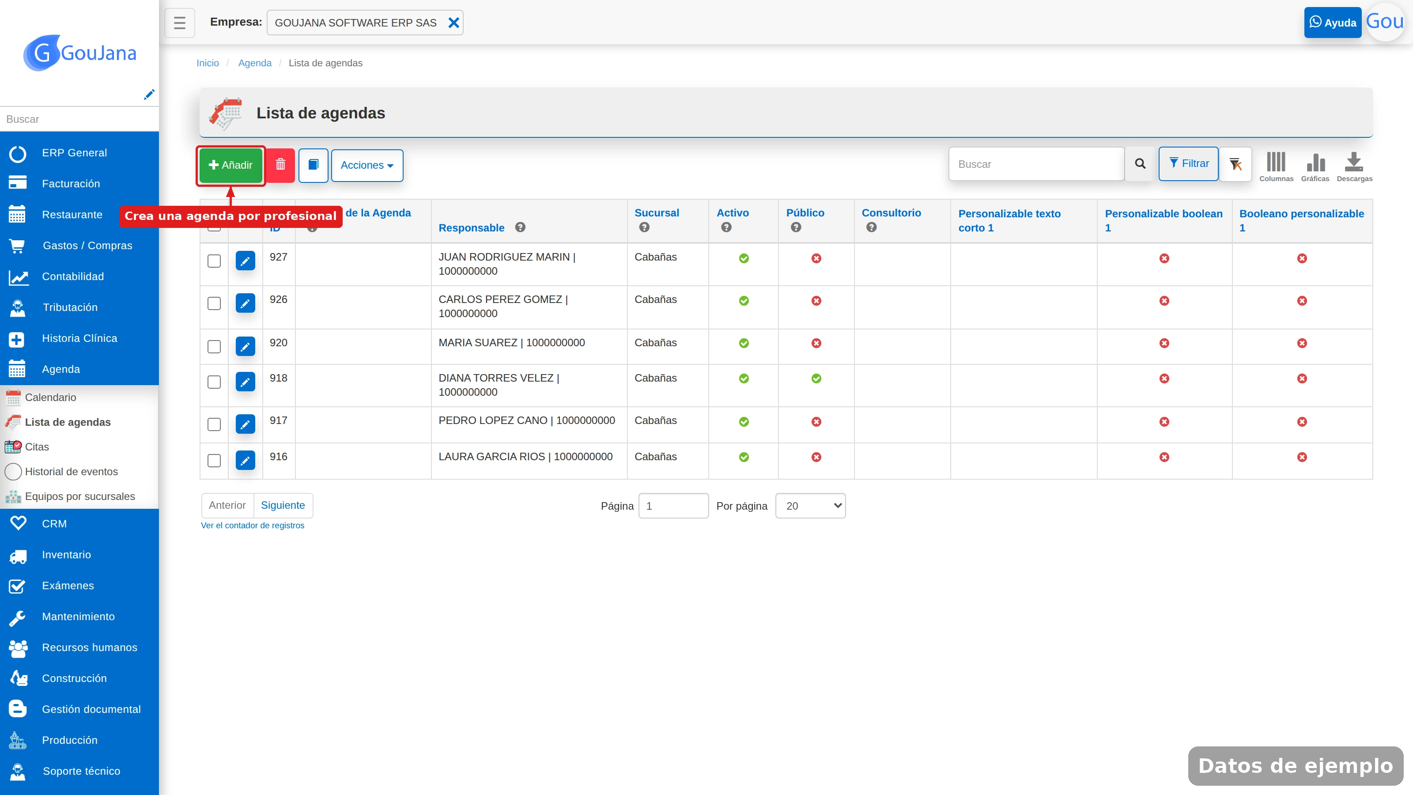The image size is (1413, 795).
Task: Open the Gráficas charts view
Action: pos(1315,167)
